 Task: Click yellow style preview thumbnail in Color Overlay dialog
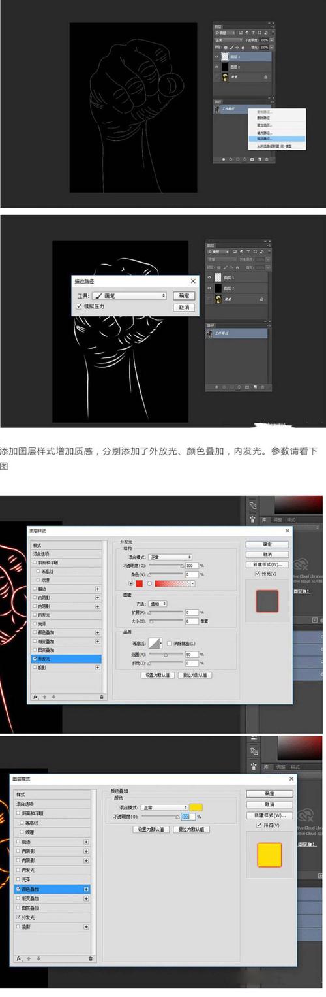269,855
